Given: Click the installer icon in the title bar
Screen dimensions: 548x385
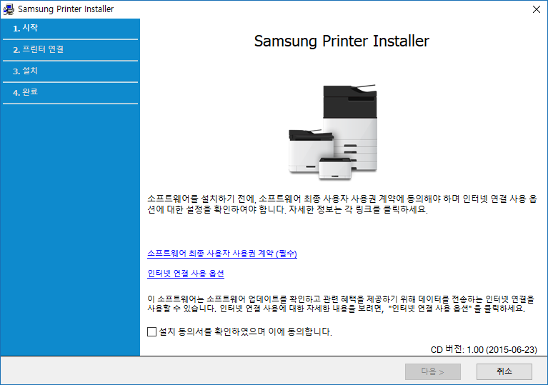Looking at the screenshot, I should click(9, 9).
